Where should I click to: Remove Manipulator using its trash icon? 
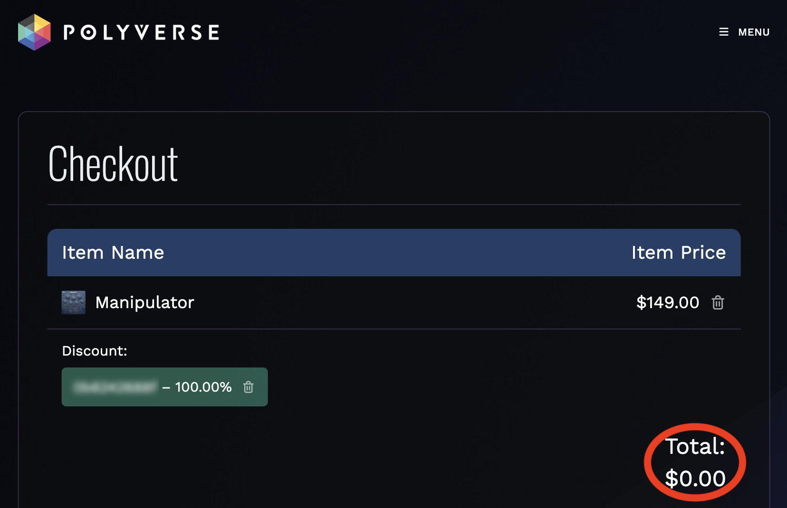[718, 302]
